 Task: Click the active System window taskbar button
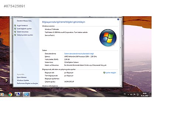(26, 95)
